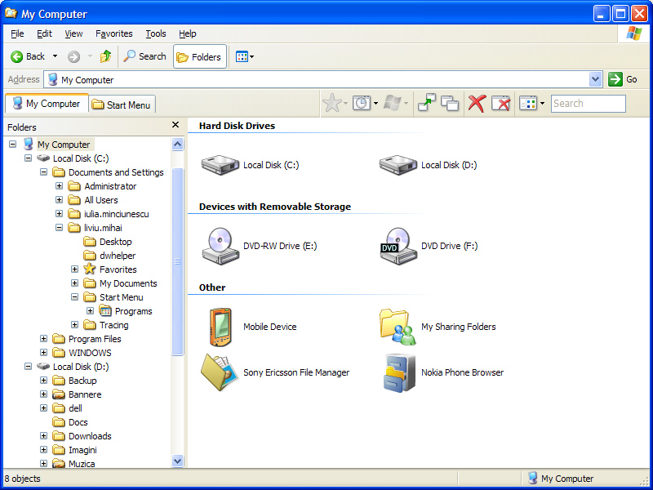Toggle the Folders pane button
This screenshot has height=490, width=653.
click(x=199, y=56)
